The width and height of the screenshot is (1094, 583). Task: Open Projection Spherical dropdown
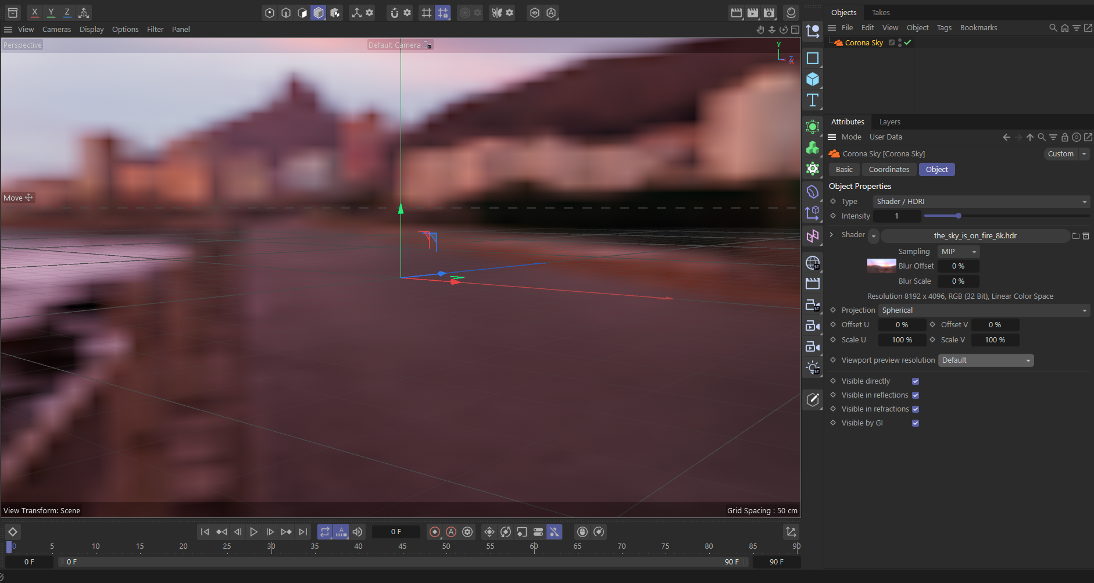point(984,310)
